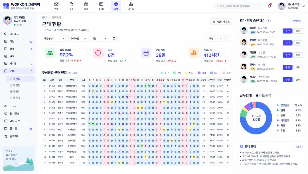This screenshot has height=174, width=308.
Task: Open the 게시판 icon in top navigation
Action: pyautogui.click(x=101, y=6)
